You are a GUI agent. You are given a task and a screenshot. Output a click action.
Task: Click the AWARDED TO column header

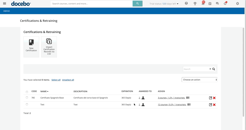145,91
